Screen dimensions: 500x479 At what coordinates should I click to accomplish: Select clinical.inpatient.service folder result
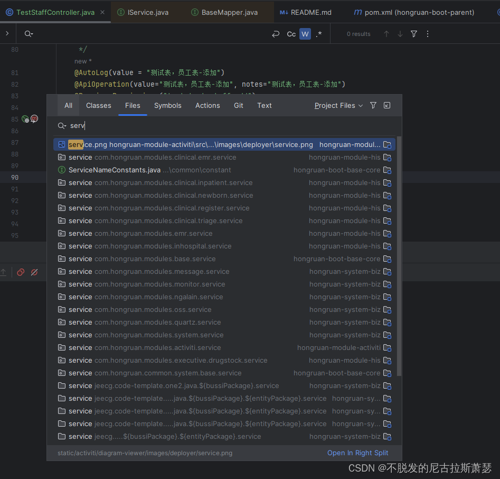[x=224, y=182]
